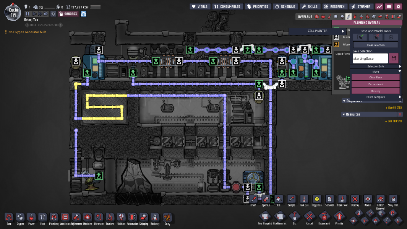The width and height of the screenshot is (407, 229).
Task: Select the Heat Gun tool
Action: (x=304, y=200)
